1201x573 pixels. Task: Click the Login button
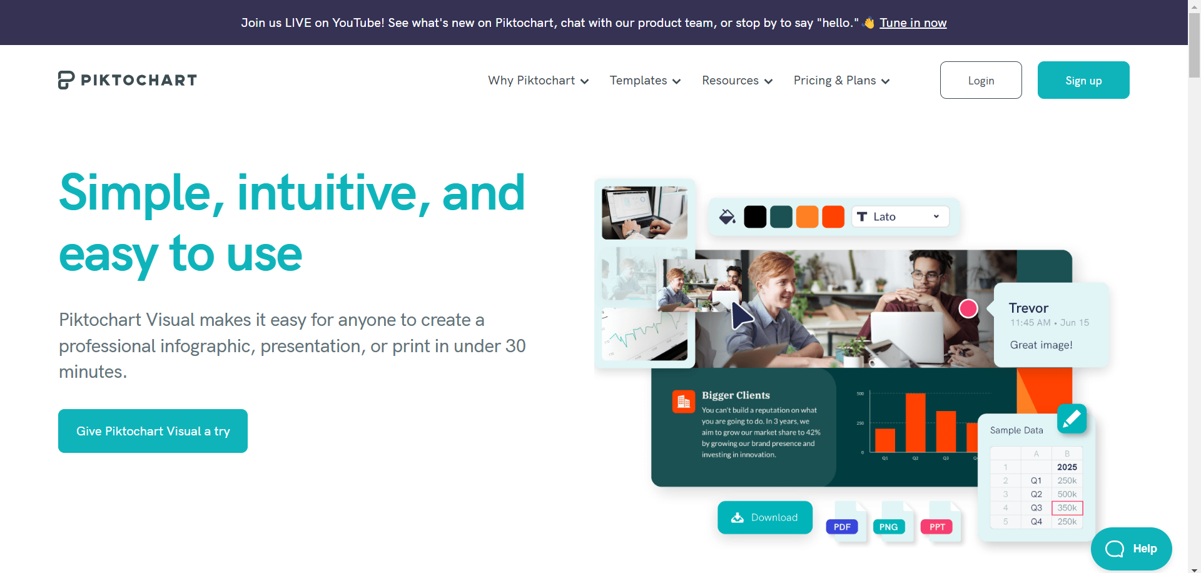pos(981,80)
